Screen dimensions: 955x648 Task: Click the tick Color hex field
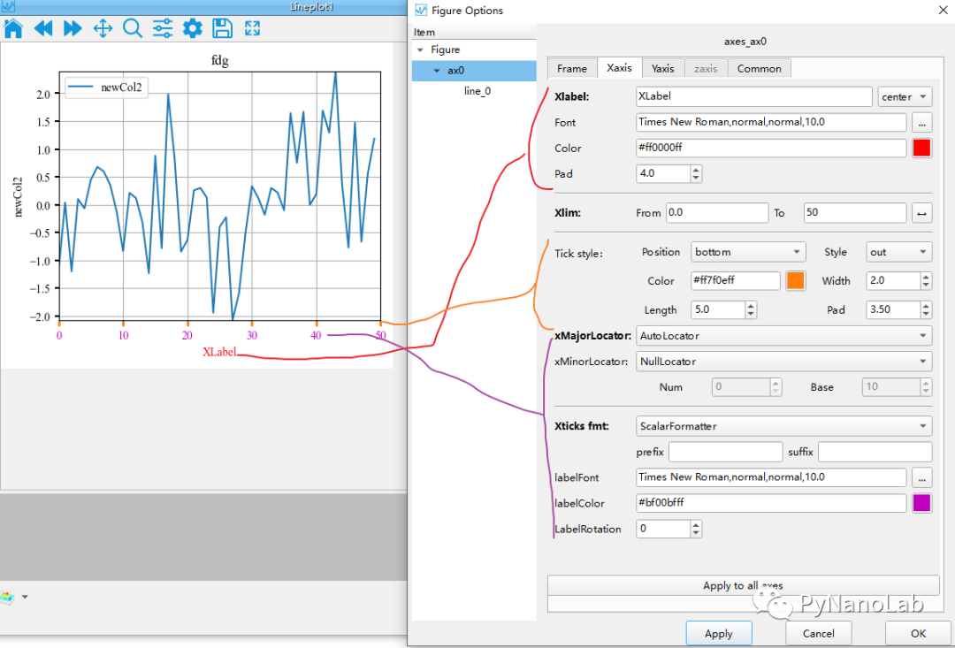pyautogui.click(x=736, y=280)
